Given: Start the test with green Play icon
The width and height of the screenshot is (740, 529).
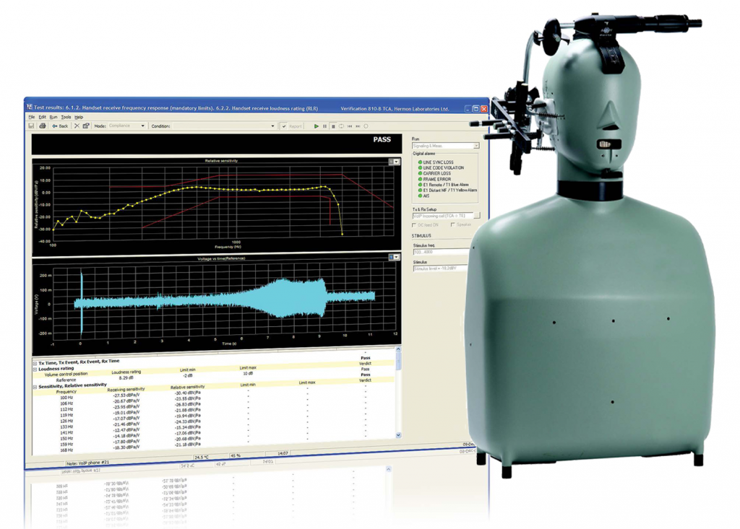Looking at the screenshot, I should 317,126.
